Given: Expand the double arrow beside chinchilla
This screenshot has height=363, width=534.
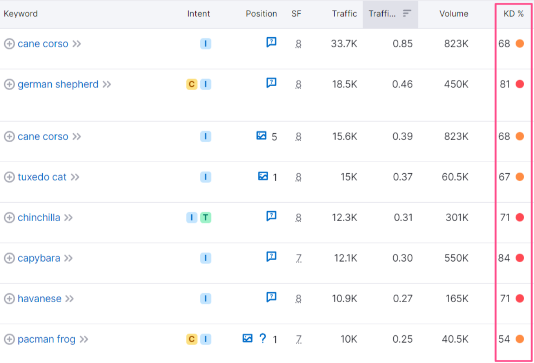Looking at the screenshot, I should tap(68, 218).
